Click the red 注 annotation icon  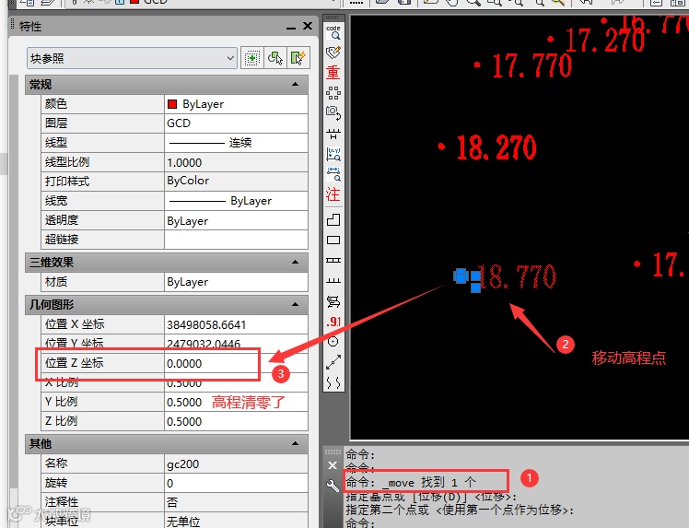[333, 194]
